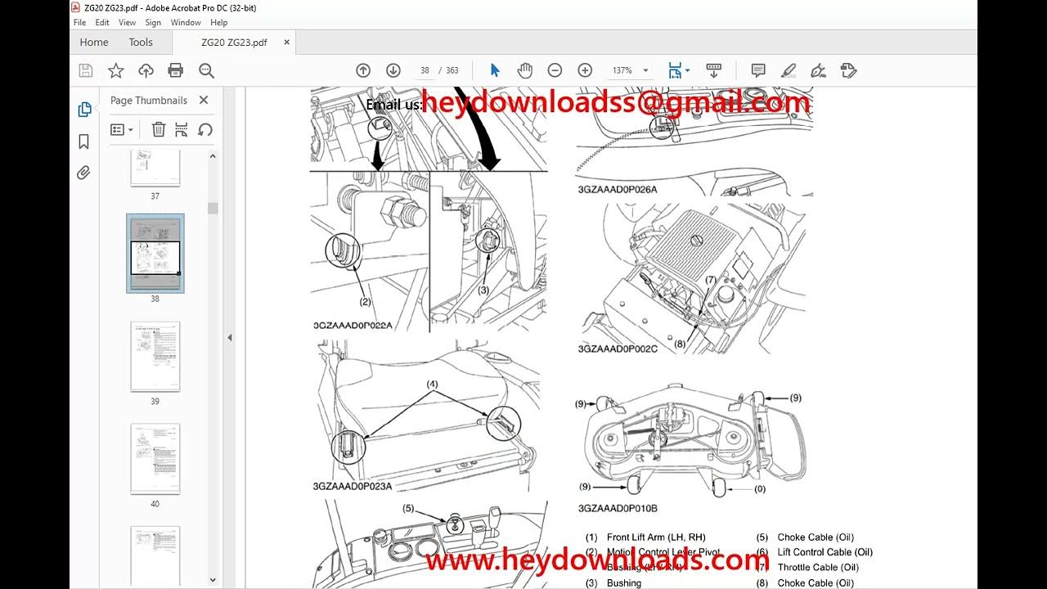Viewport: 1047px width, 589px height.
Task: Collapse the navigation pane arrow
Action: click(x=229, y=337)
